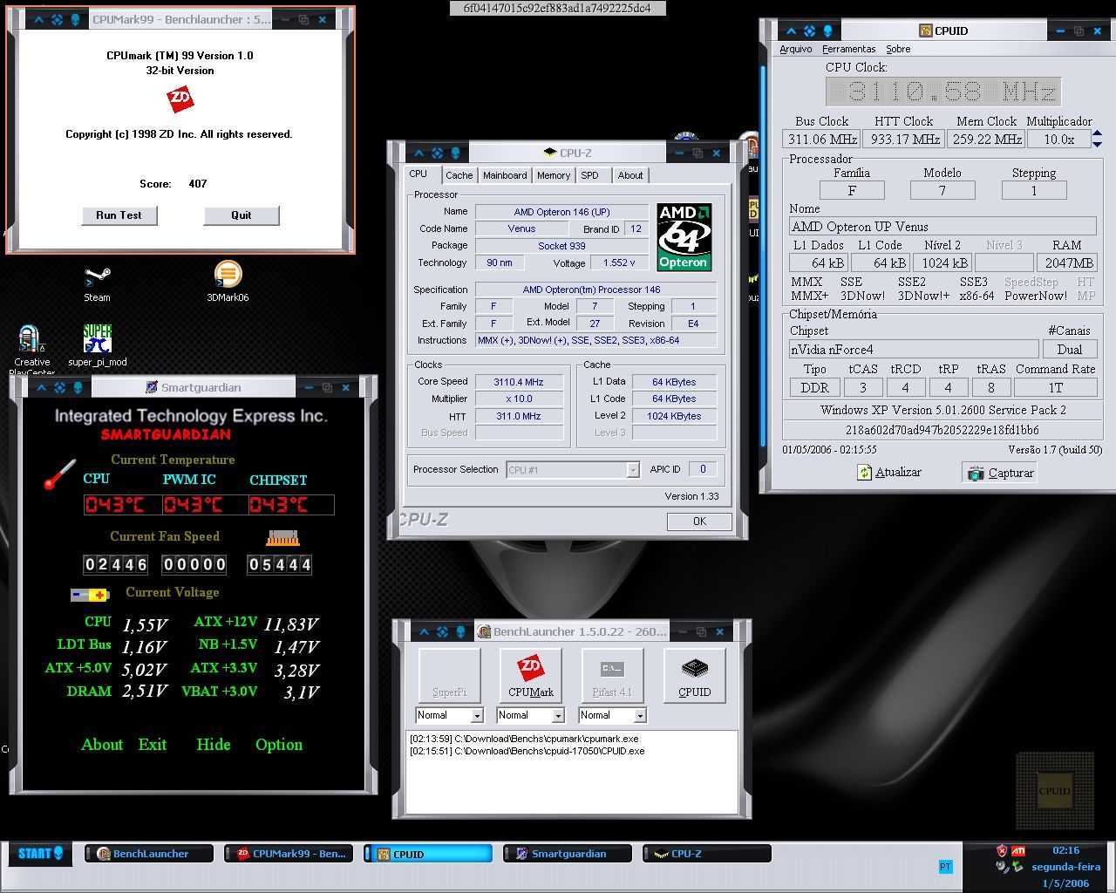Open the Sobre menu in CPUID

[x=898, y=49]
